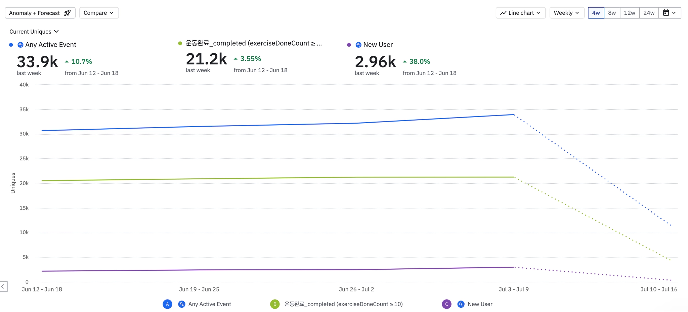Select the 24w time range
The height and width of the screenshot is (312, 688).
(x=649, y=13)
